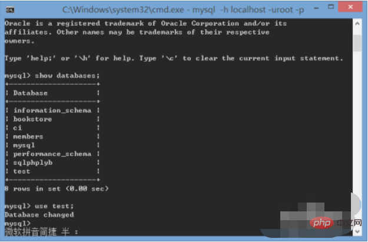368x242 pixels.
Task: Click the empty scrollbar track below the thumb
Action: click(x=357, y=122)
